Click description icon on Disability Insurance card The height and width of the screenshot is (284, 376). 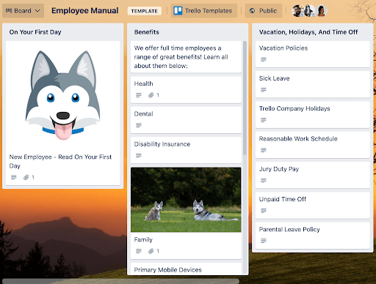point(139,155)
